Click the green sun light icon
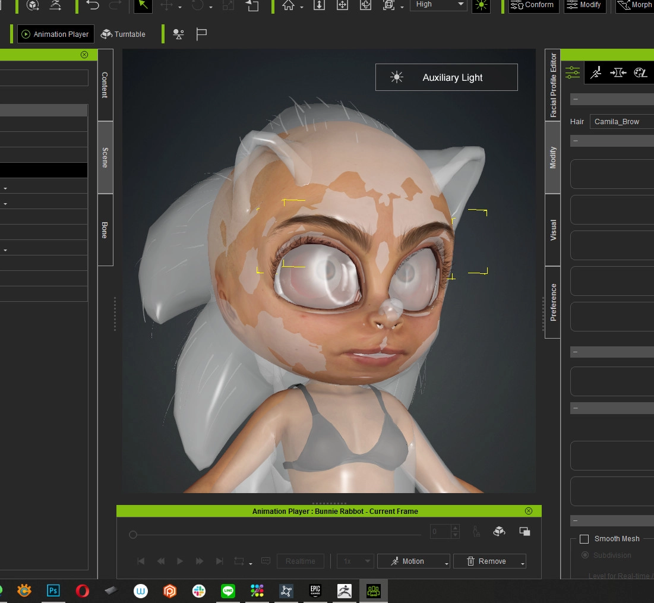The image size is (654, 603). point(481,5)
